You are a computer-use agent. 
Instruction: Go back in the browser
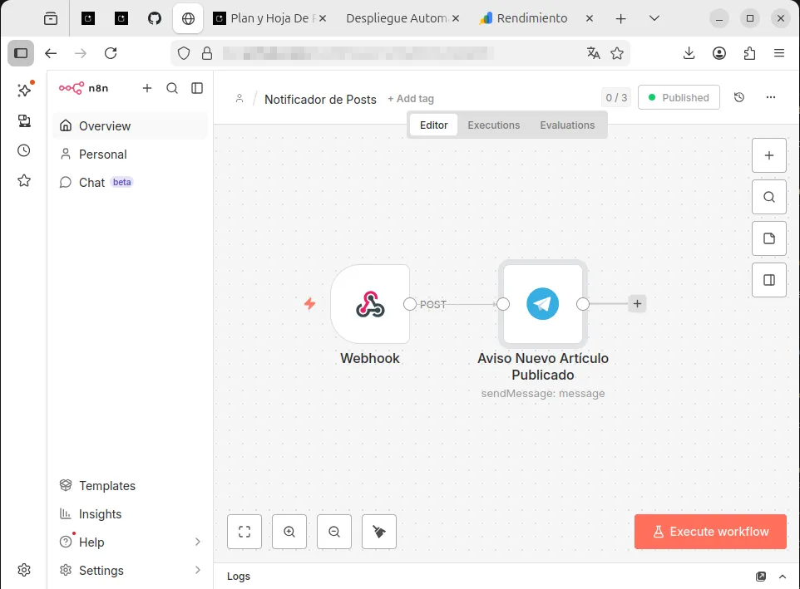click(51, 53)
